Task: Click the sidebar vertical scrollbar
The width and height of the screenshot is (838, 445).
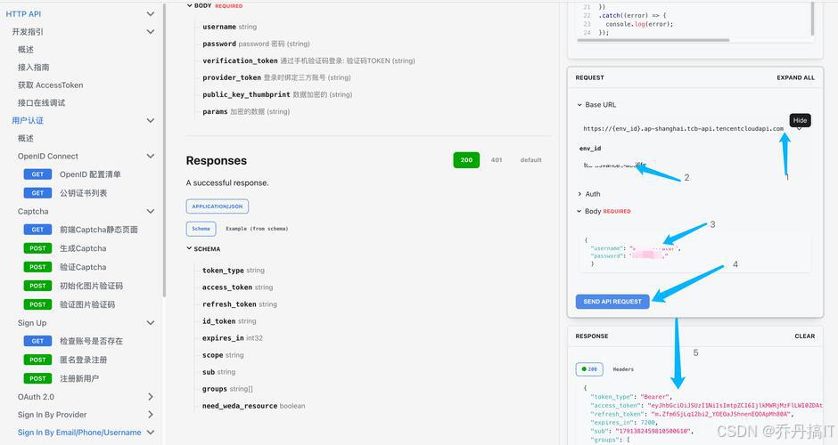Action: point(164,150)
